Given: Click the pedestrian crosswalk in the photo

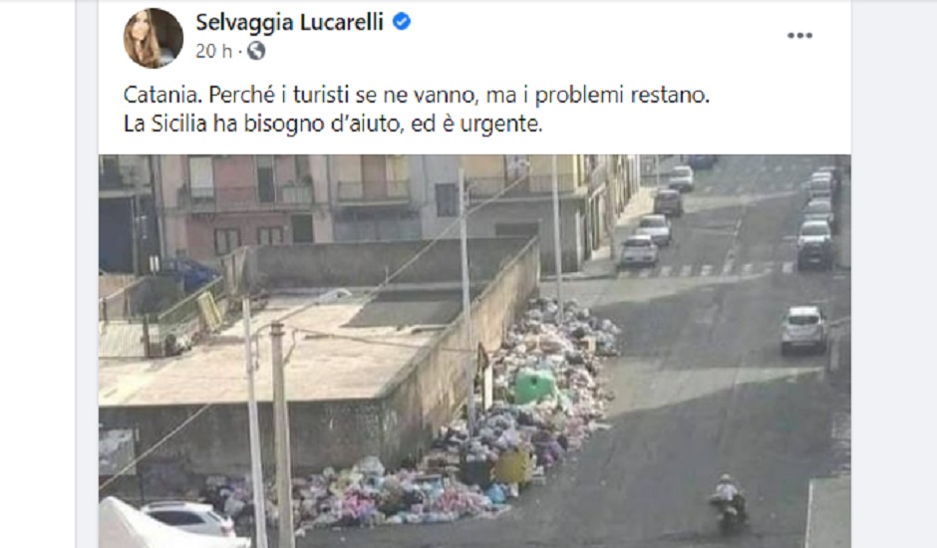Looking at the screenshot, I should tap(705, 268).
